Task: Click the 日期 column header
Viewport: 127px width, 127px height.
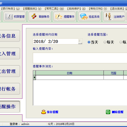Action: (x=69, y=73)
